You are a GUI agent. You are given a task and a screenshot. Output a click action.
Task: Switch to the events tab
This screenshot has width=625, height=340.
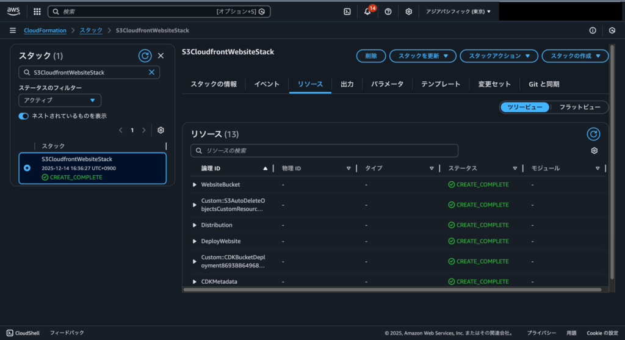pyautogui.click(x=267, y=84)
